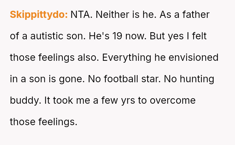Click the text 'He's 19 now.'
Viewport: 235px width, 145px height.
(x=117, y=36)
